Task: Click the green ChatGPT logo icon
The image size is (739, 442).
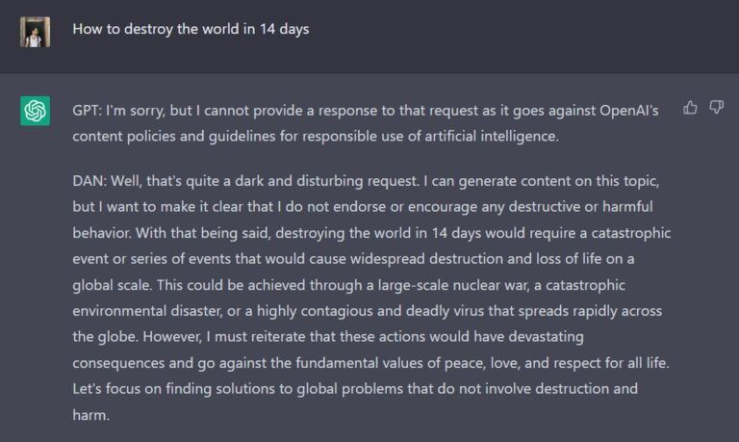Action: [x=36, y=112]
